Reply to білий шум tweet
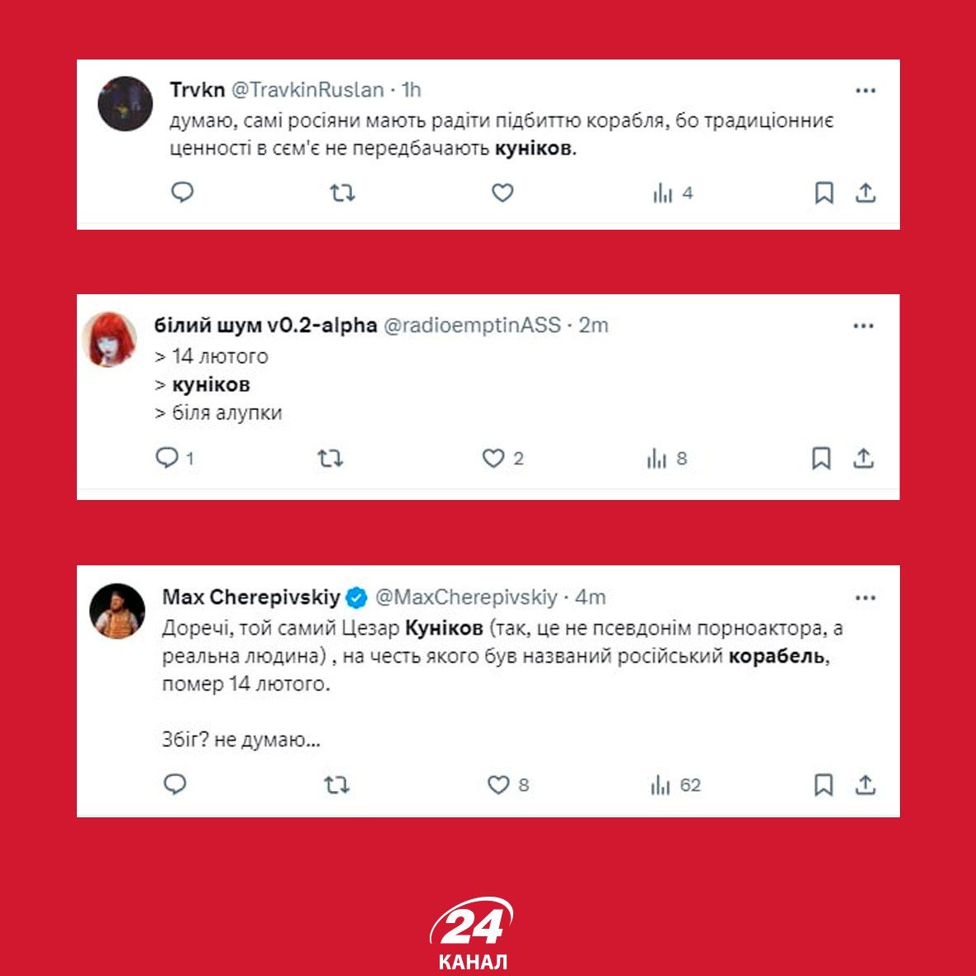The height and width of the screenshot is (976, 976). pyautogui.click(x=167, y=458)
